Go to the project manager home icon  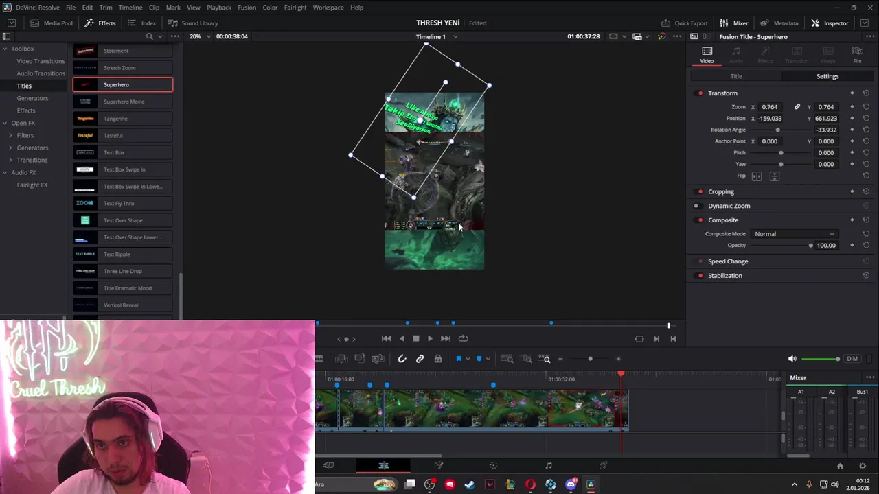pyautogui.click(x=840, y=466)
